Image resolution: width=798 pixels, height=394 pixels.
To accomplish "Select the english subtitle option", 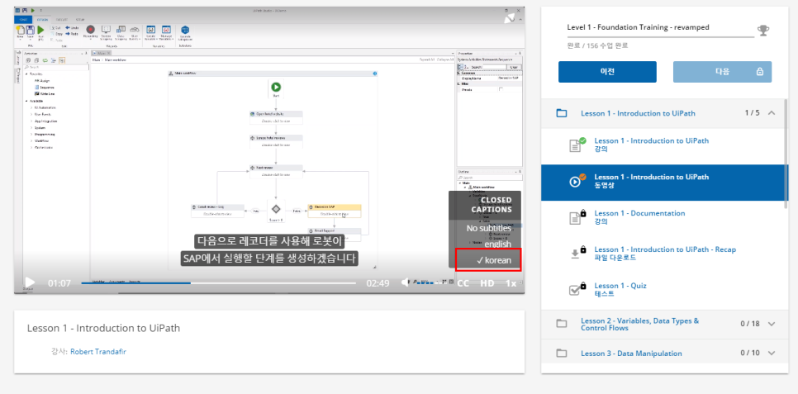I will click(497, 244).
